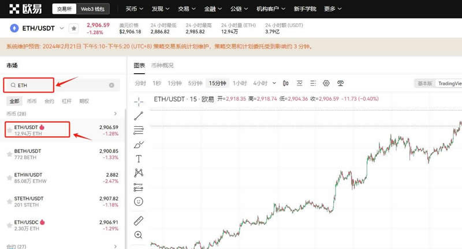Pick the brush drawing tool
The image size is (462, 249).
coord(139,144)
